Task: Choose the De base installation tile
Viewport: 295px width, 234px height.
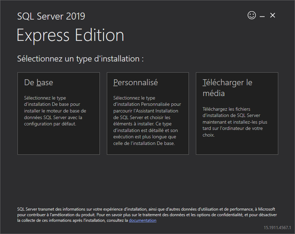Action: 59,113
